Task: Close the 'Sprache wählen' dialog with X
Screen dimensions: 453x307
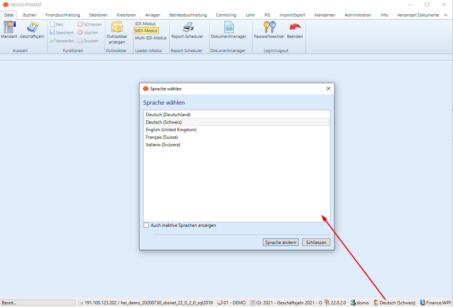Action: [328, 89]
